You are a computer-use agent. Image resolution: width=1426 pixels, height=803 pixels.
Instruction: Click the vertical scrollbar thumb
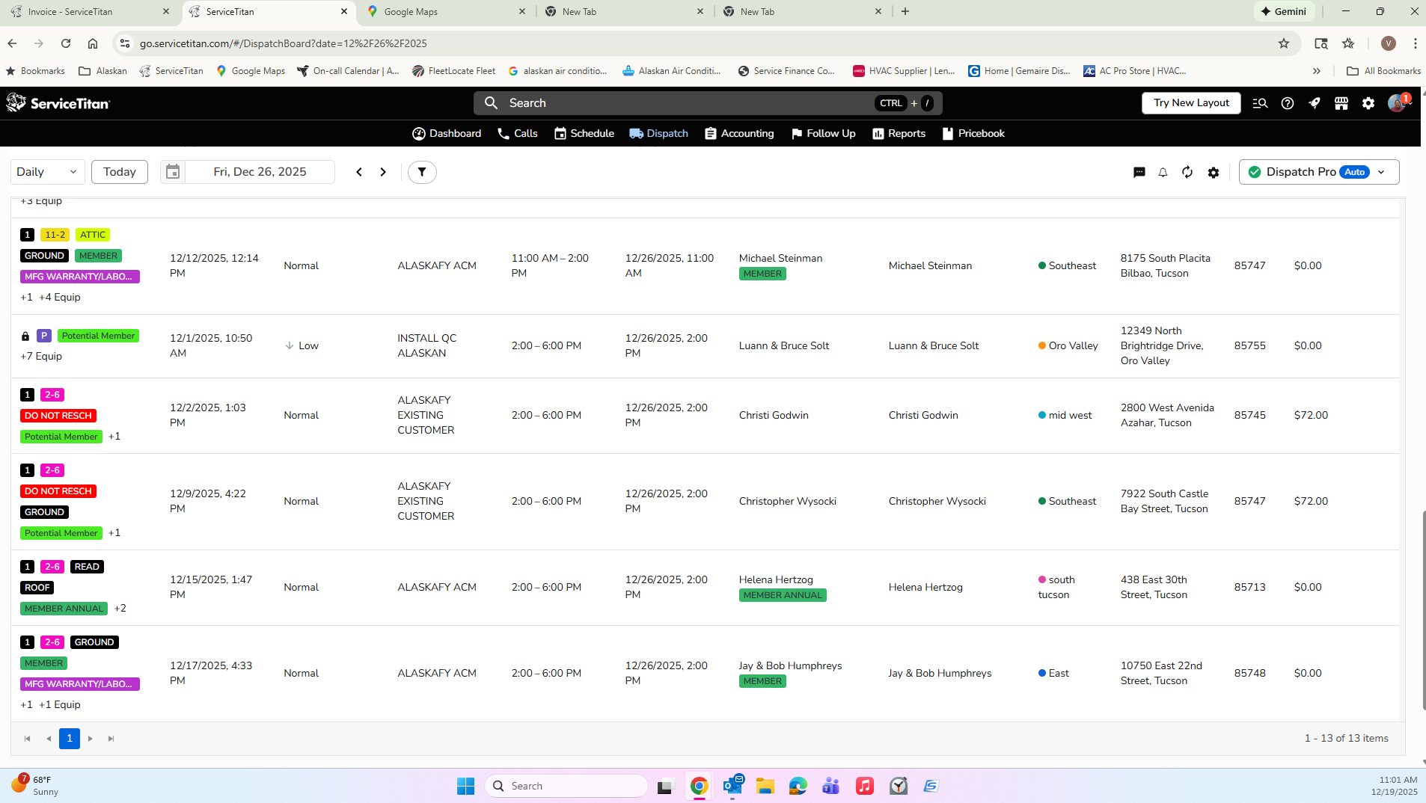click(x=1423, y=610)
